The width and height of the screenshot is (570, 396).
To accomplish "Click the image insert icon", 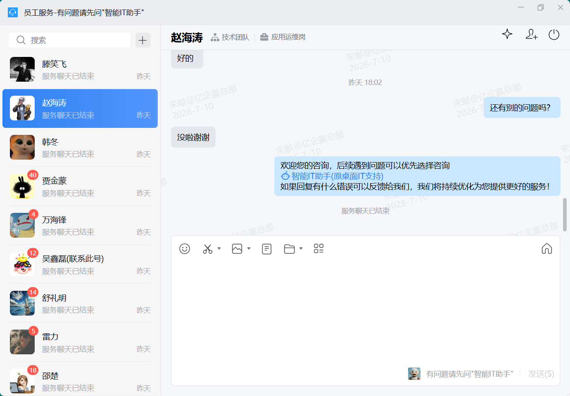I will pos(237,249).
